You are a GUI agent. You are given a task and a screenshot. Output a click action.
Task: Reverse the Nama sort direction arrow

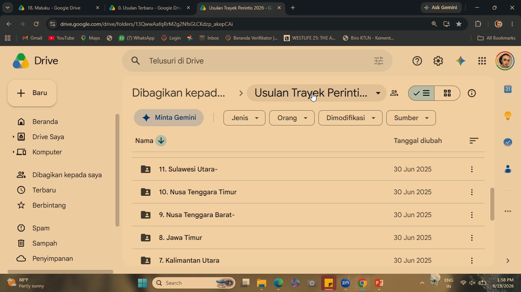point(161,141)
